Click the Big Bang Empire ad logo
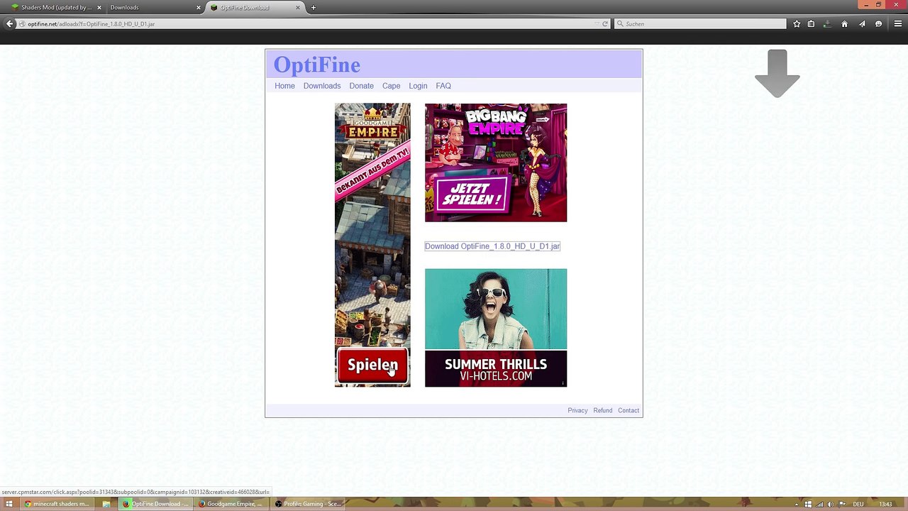908x511 pixels. (x=497, y=121)
